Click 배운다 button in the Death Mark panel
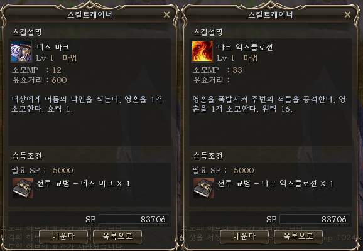363x251 pixels. click(63, 237)
